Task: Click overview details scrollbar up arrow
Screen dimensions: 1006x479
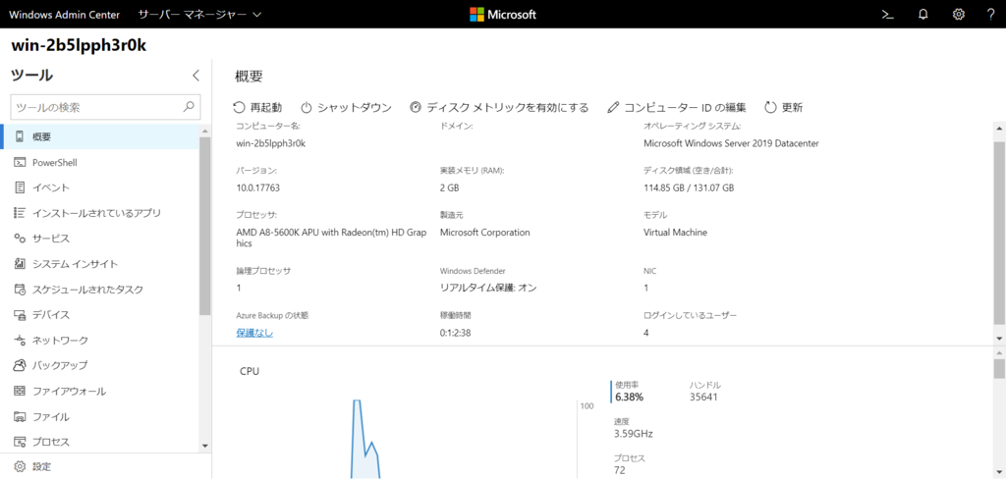Action: pos(999,130)
